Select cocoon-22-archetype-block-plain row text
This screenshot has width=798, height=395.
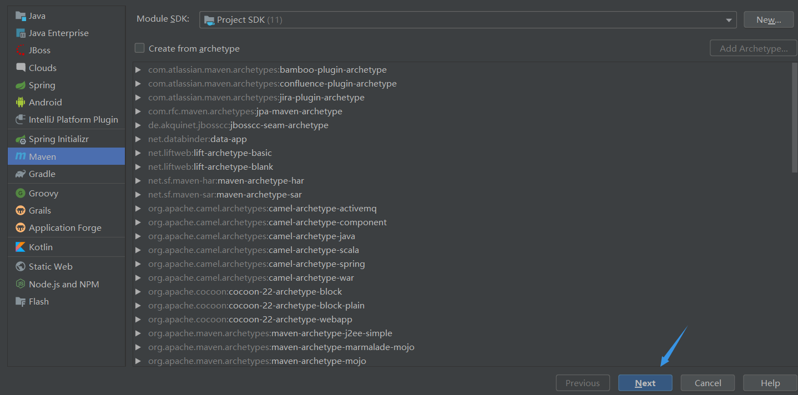click(256, 306)
